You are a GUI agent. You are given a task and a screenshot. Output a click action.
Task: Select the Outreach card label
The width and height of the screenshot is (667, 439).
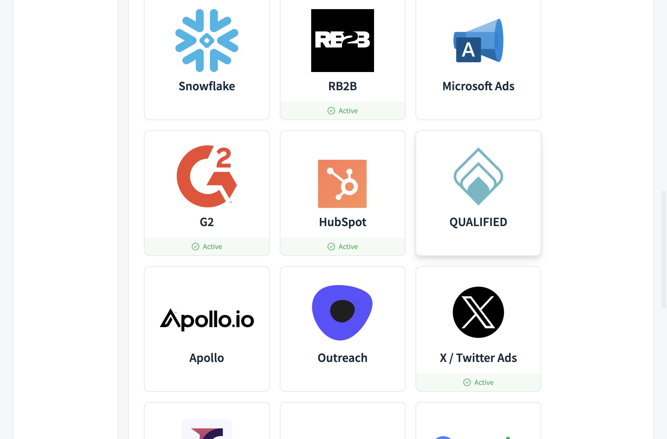click(342, 358)
